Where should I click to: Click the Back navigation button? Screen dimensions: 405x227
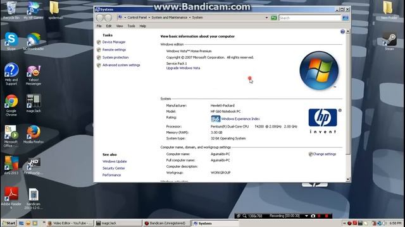coord(100,18)
